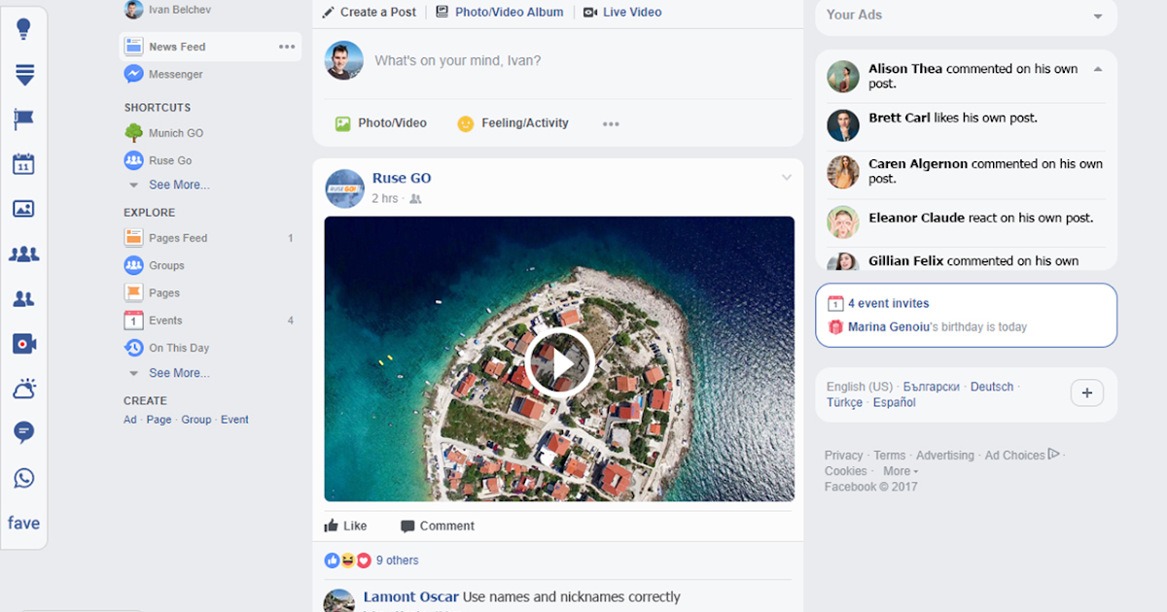Click the Like thumbs-up icon under video
Screen dimensions: 1167x612
332,526
